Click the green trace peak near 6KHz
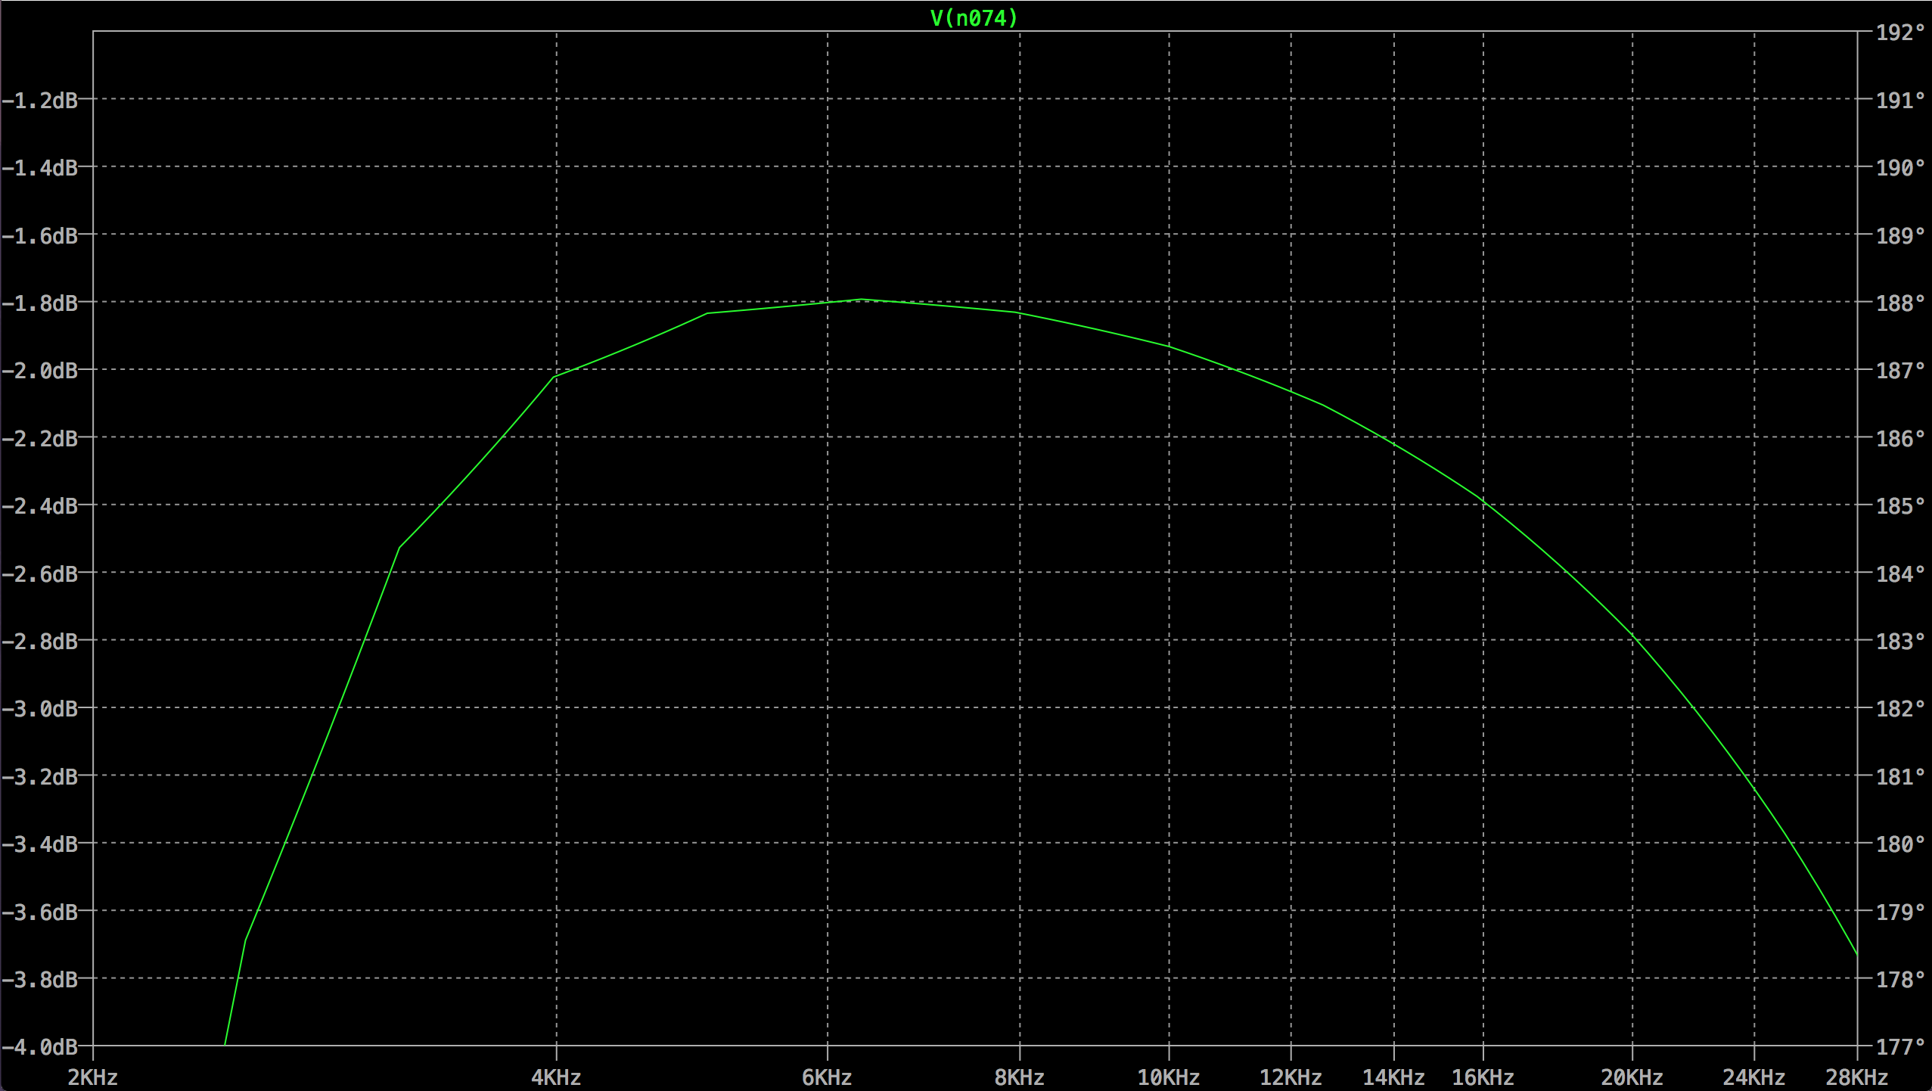This screenshot has height=1091, width=1932. (x=860, y=300)
